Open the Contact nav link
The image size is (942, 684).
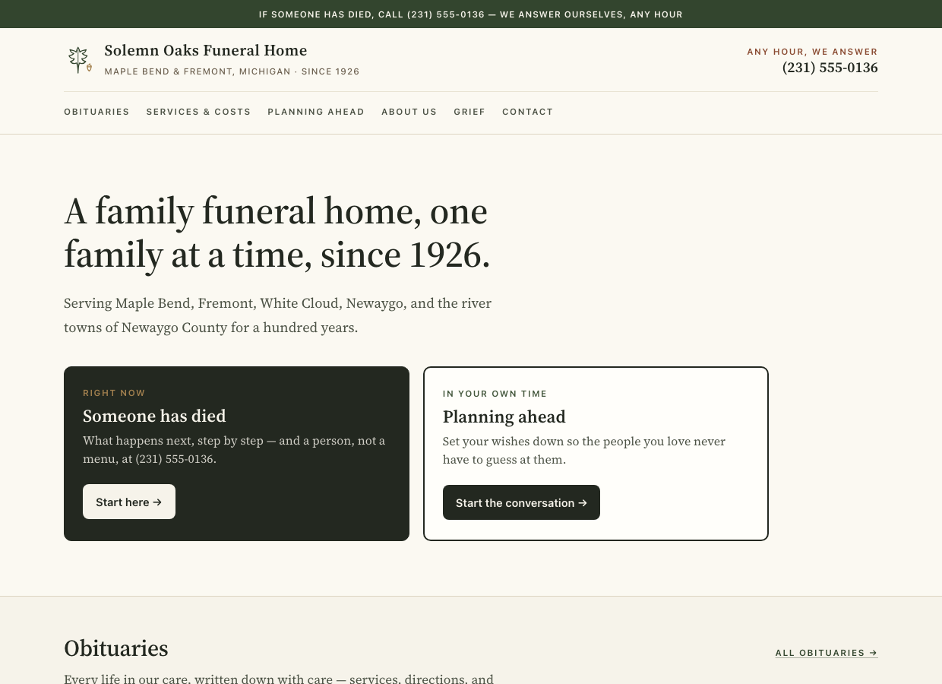click(527, 112)
